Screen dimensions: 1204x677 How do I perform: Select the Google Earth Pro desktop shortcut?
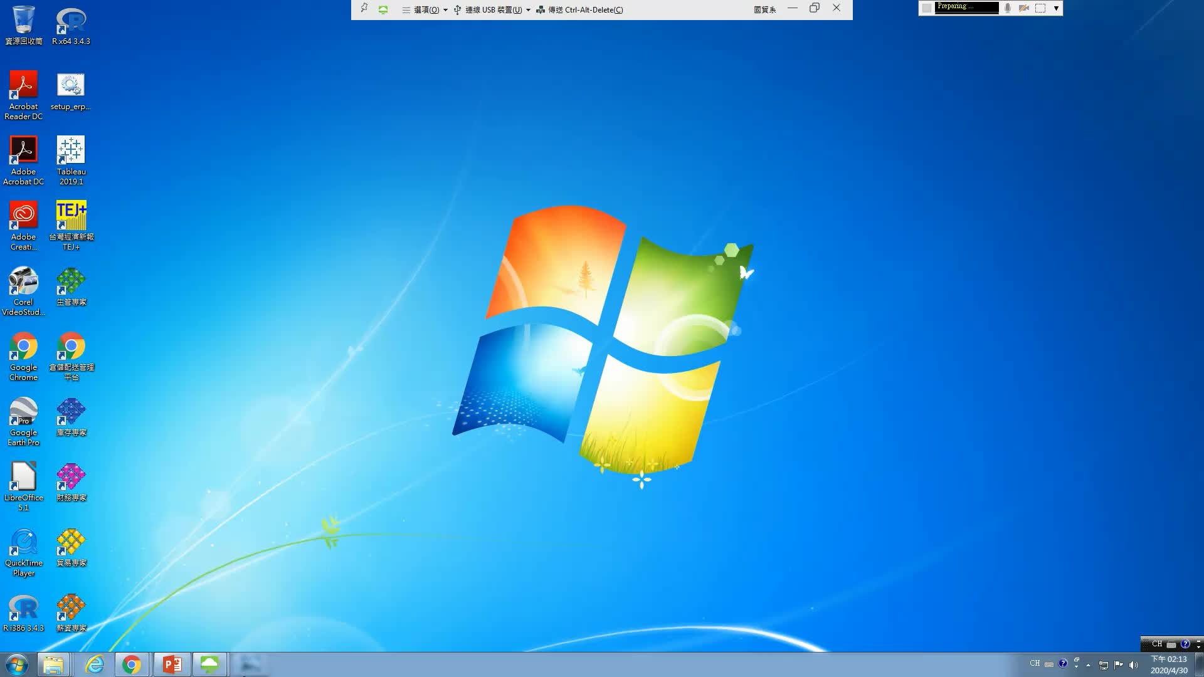tap(24, 421)
